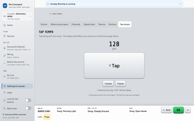Open Before the service in sidebar

tap(17, 63)
